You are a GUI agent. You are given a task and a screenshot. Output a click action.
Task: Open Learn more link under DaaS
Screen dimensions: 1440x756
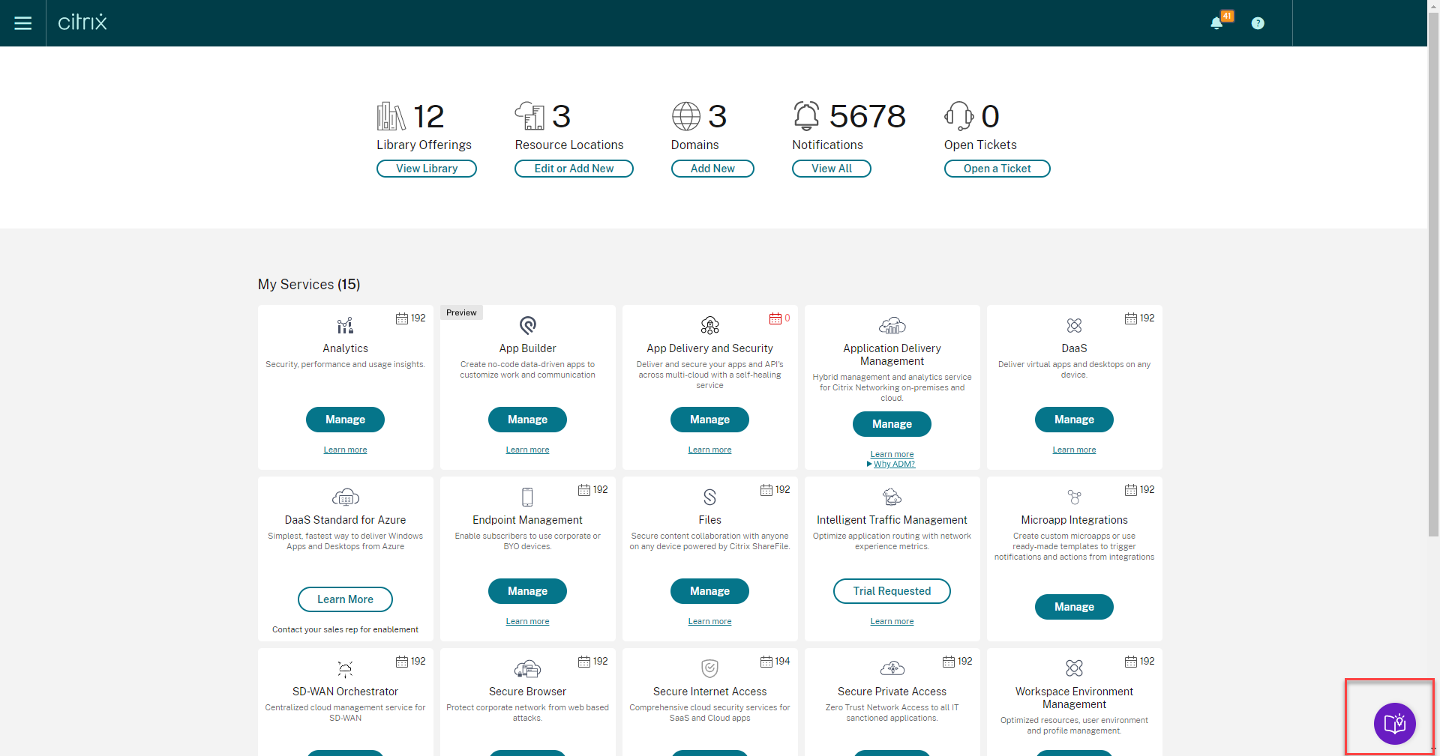tap(1074, 450)
